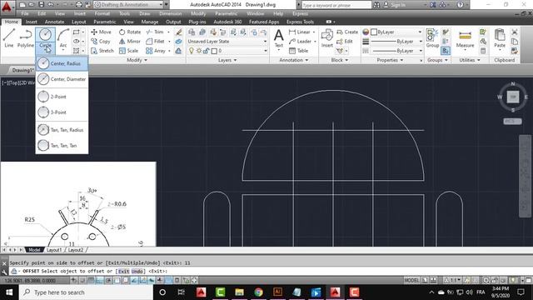
Task: Open the Annotate ribbon tab
Action: [x=54, y=22]
